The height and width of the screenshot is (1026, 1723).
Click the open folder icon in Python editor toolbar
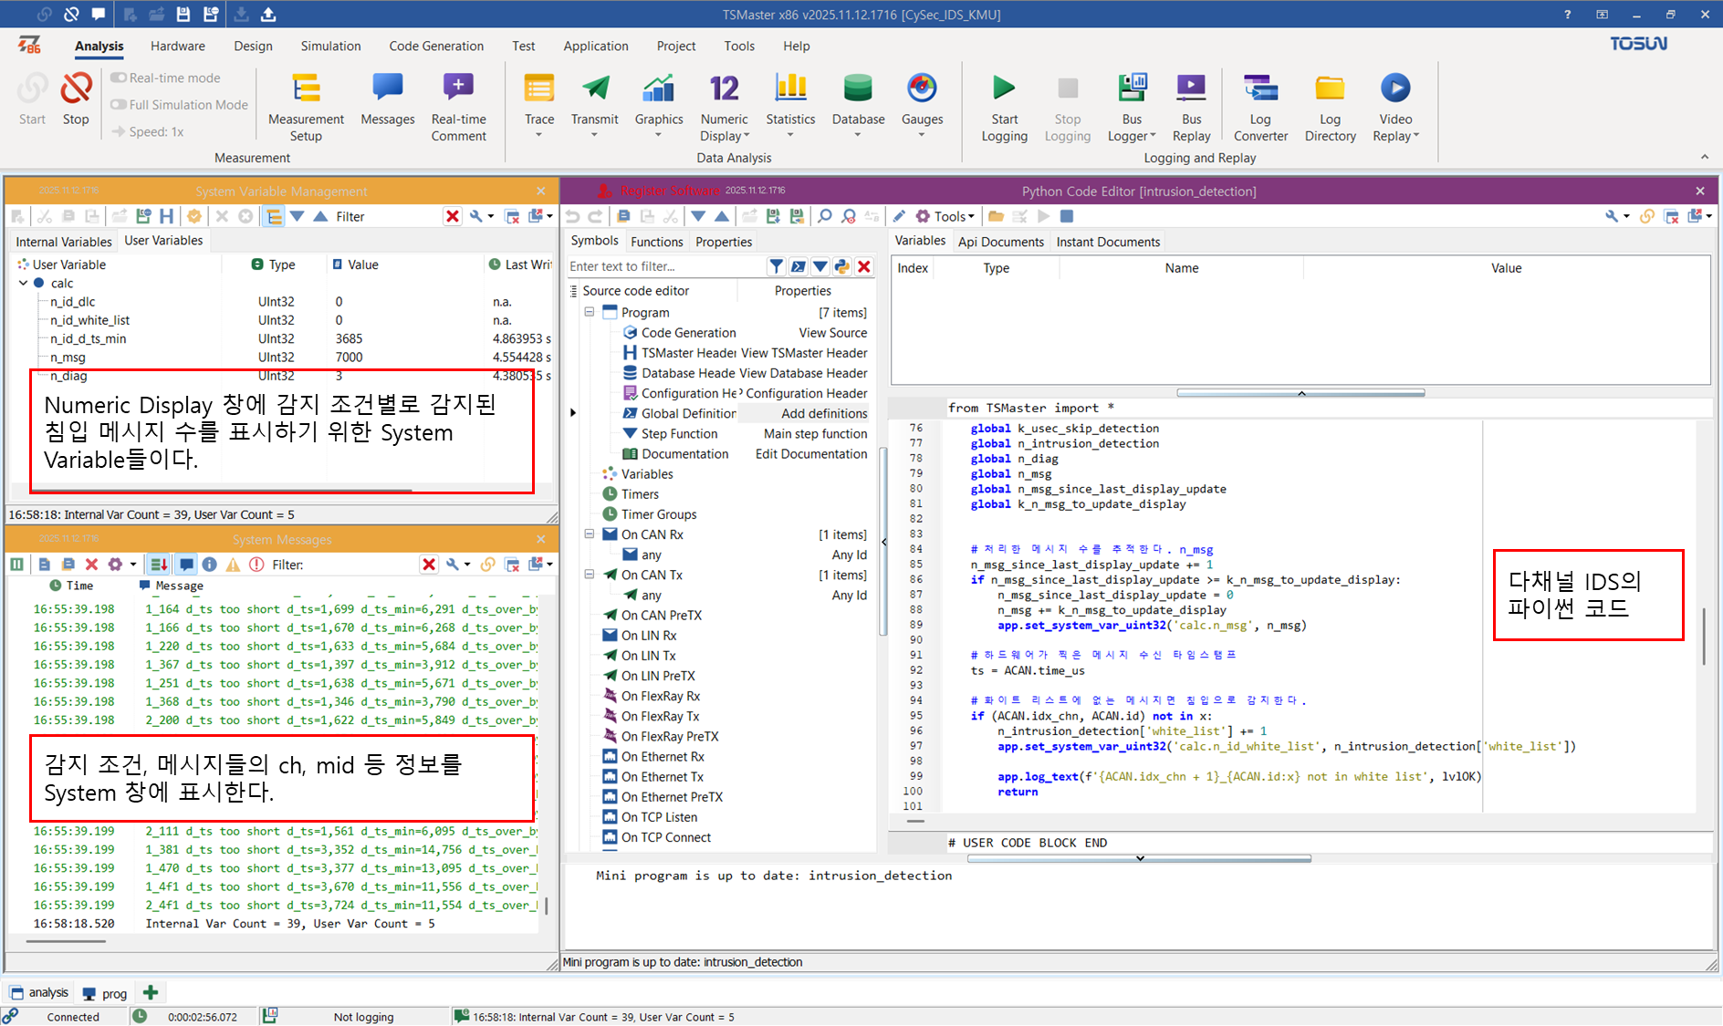pyautogui.click(x=996, y=216)
